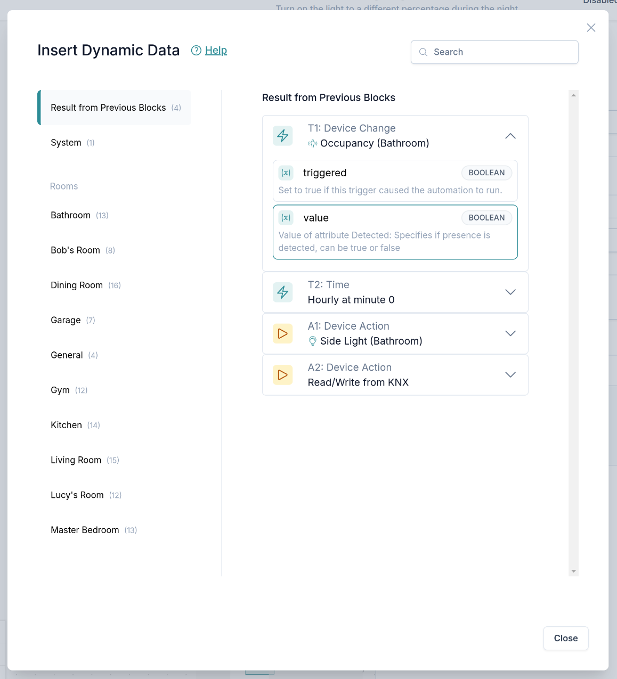617x679 pixels.
Task: Click the A2 Device Action play icon
Action: click(x=283, y=375)
